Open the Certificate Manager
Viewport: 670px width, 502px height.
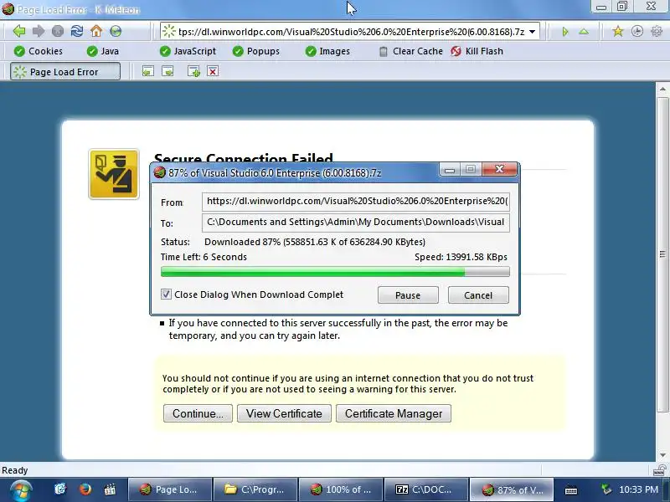click(394, 413)
